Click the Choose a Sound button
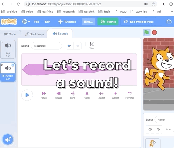The image size is (174, 148). pyautogui.click(x=8, y=140)
